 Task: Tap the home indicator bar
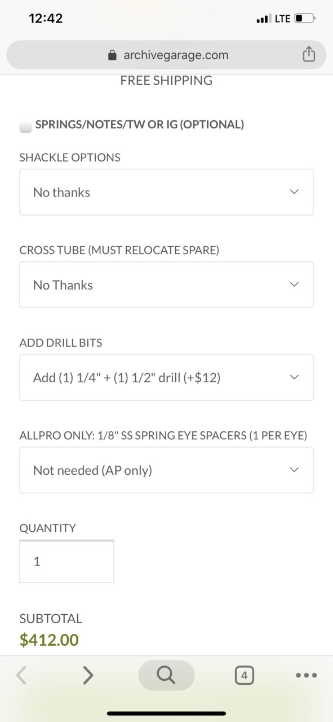click(x=166, y=714)
